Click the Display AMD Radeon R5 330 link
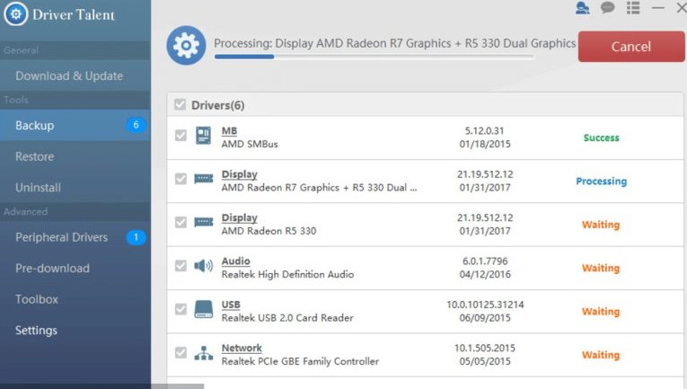 point(239,218)
